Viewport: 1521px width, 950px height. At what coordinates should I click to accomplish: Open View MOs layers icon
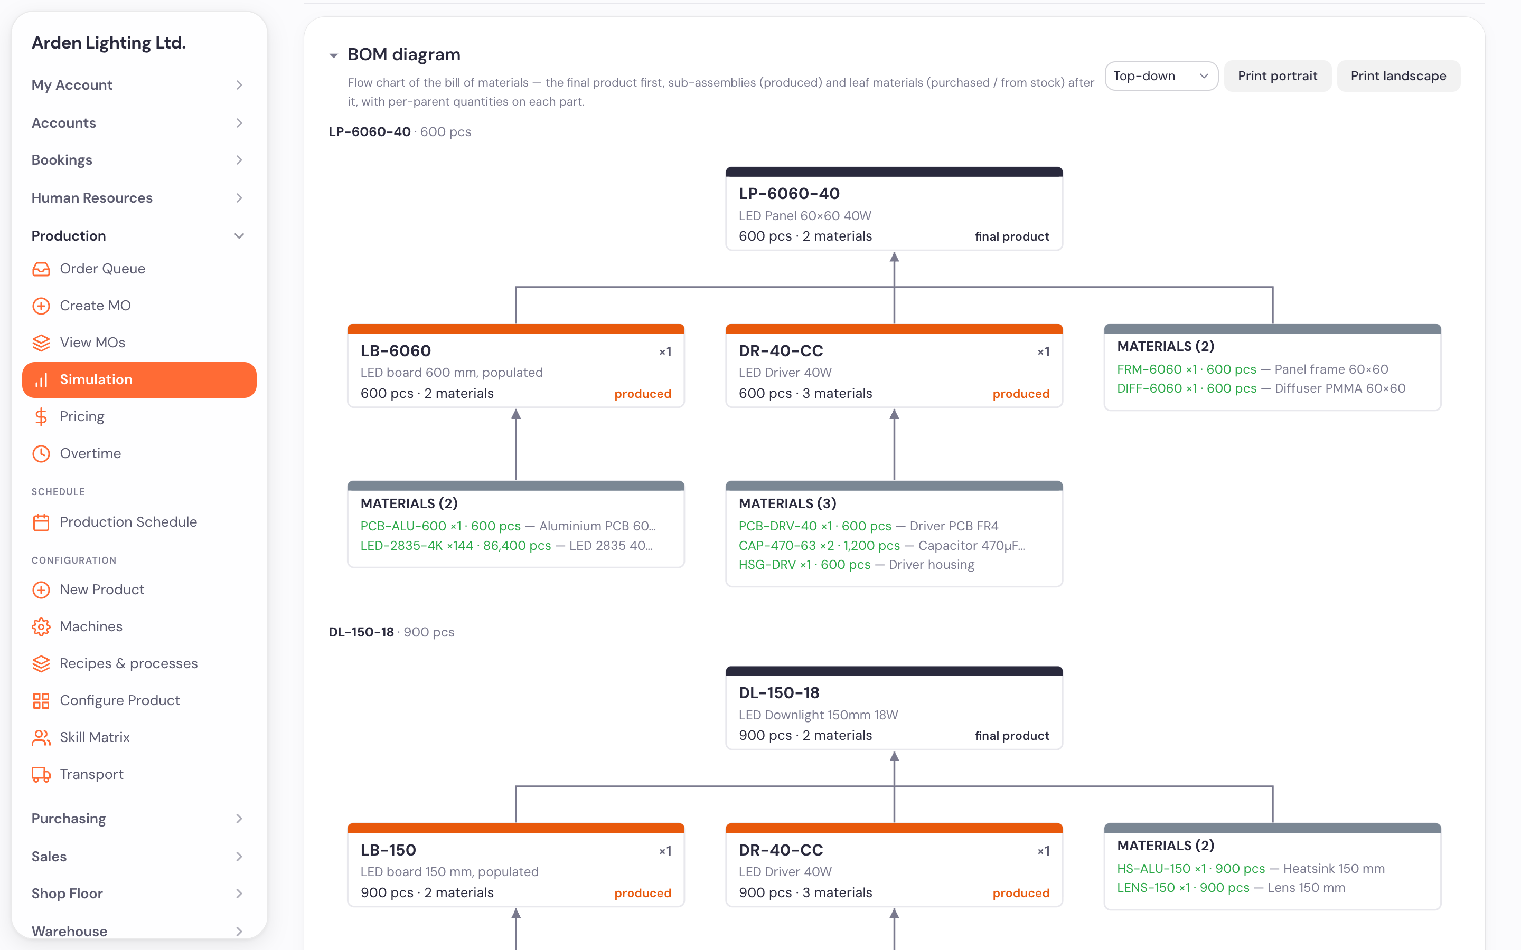click(x=41, y=343)
